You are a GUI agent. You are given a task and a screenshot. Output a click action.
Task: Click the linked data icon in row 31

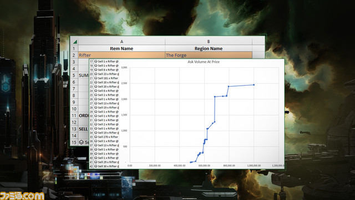(x=96, y=120)
